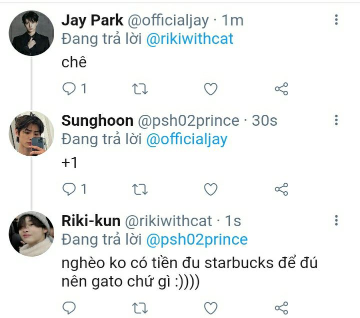This screenshot has height=318, width=360.
Task: Reply to Riki-kun's starbucks tweet
Action: click(x=69, y=307)
